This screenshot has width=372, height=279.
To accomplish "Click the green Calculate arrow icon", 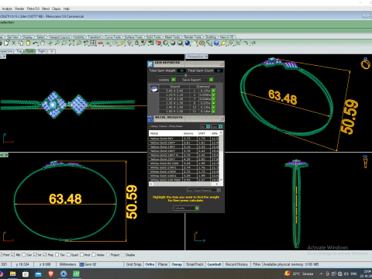I will [197, 208].
